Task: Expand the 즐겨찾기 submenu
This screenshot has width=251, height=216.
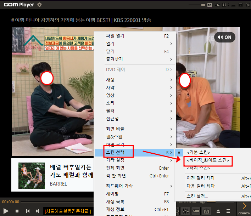Action: (135, 59)
